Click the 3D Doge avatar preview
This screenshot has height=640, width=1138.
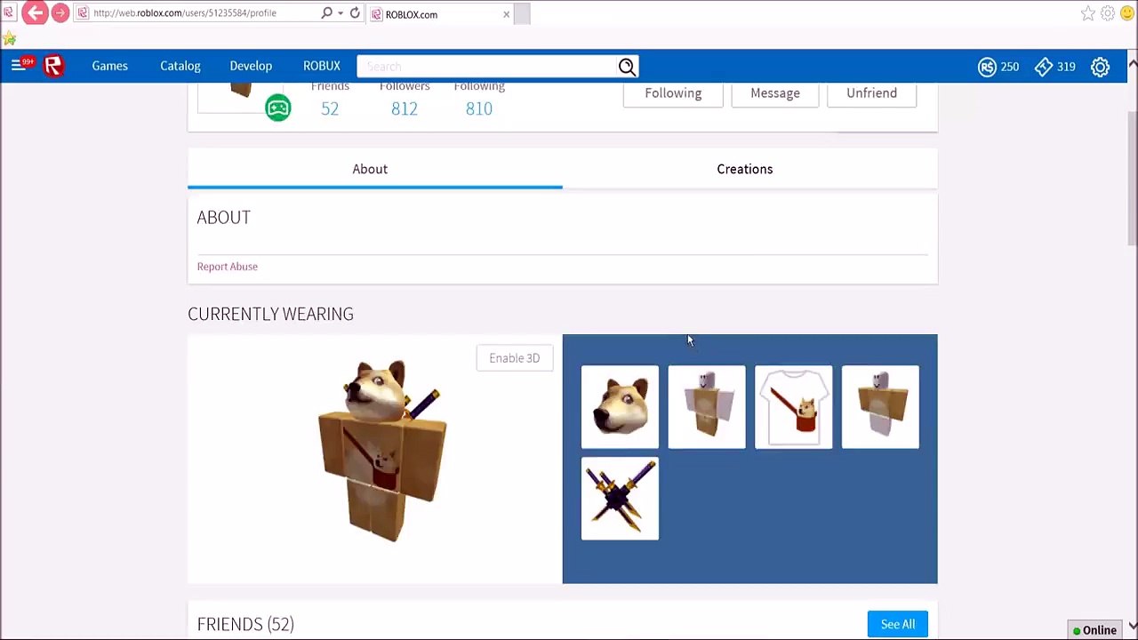tap(383, 451)
